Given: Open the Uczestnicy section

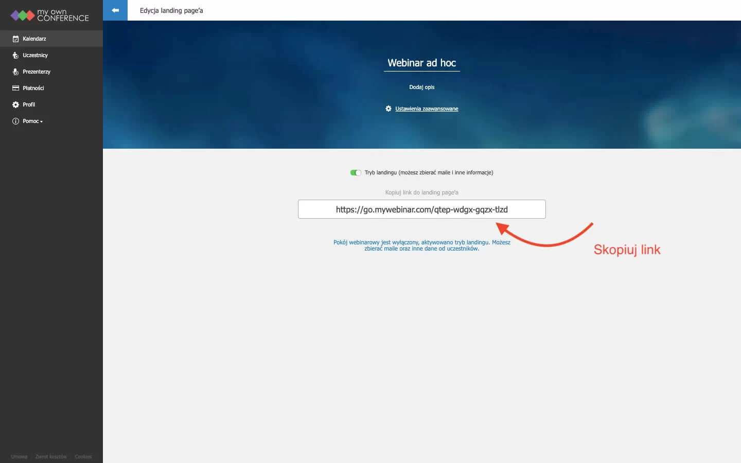Looking at the screenshot, I should [x=51, y=55].
